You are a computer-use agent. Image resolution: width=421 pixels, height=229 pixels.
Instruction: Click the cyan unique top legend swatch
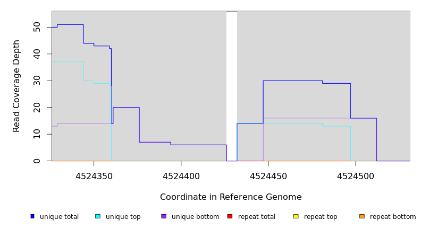(x=98, y=216)
